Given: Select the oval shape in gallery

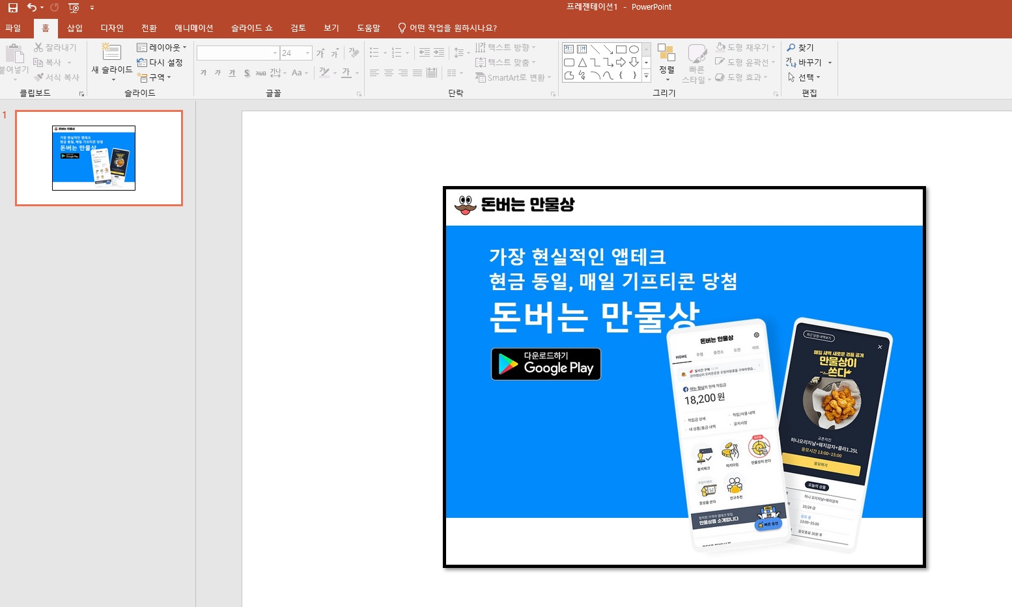Looking at the screenshot, I should click(x=634, y=49).
